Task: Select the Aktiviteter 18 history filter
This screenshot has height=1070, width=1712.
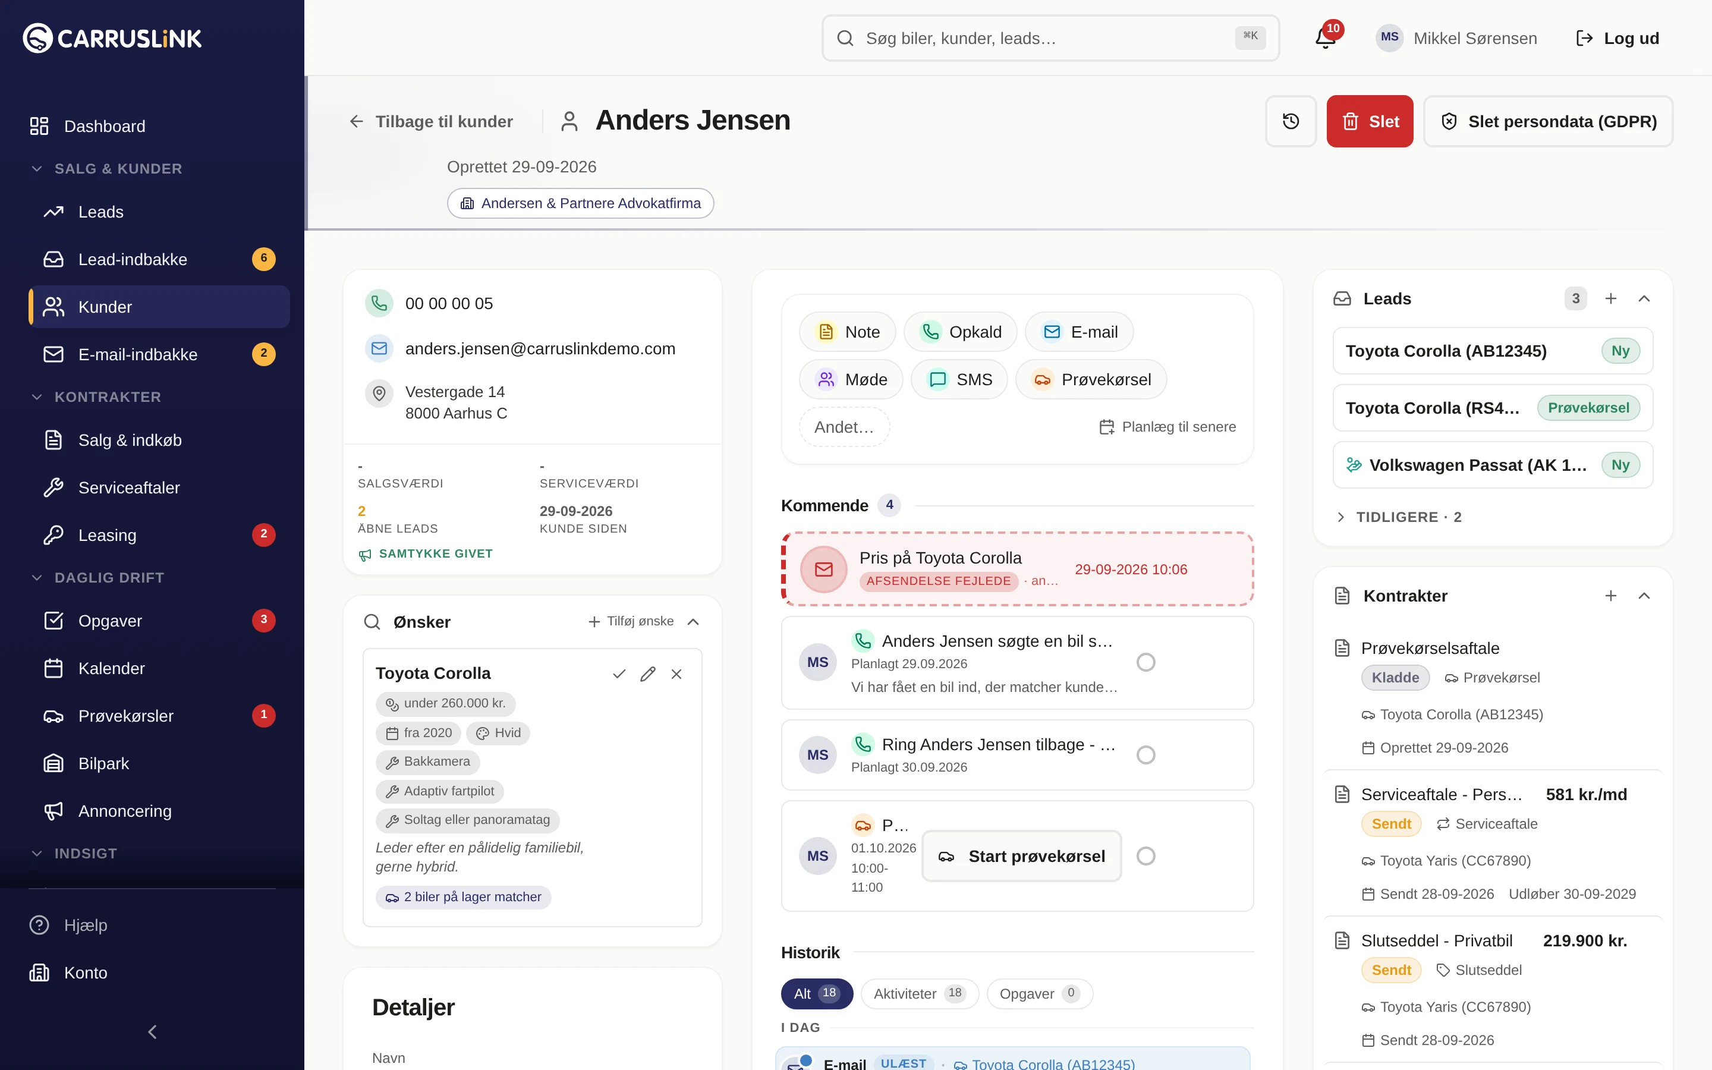Action: tap(920, 993)
